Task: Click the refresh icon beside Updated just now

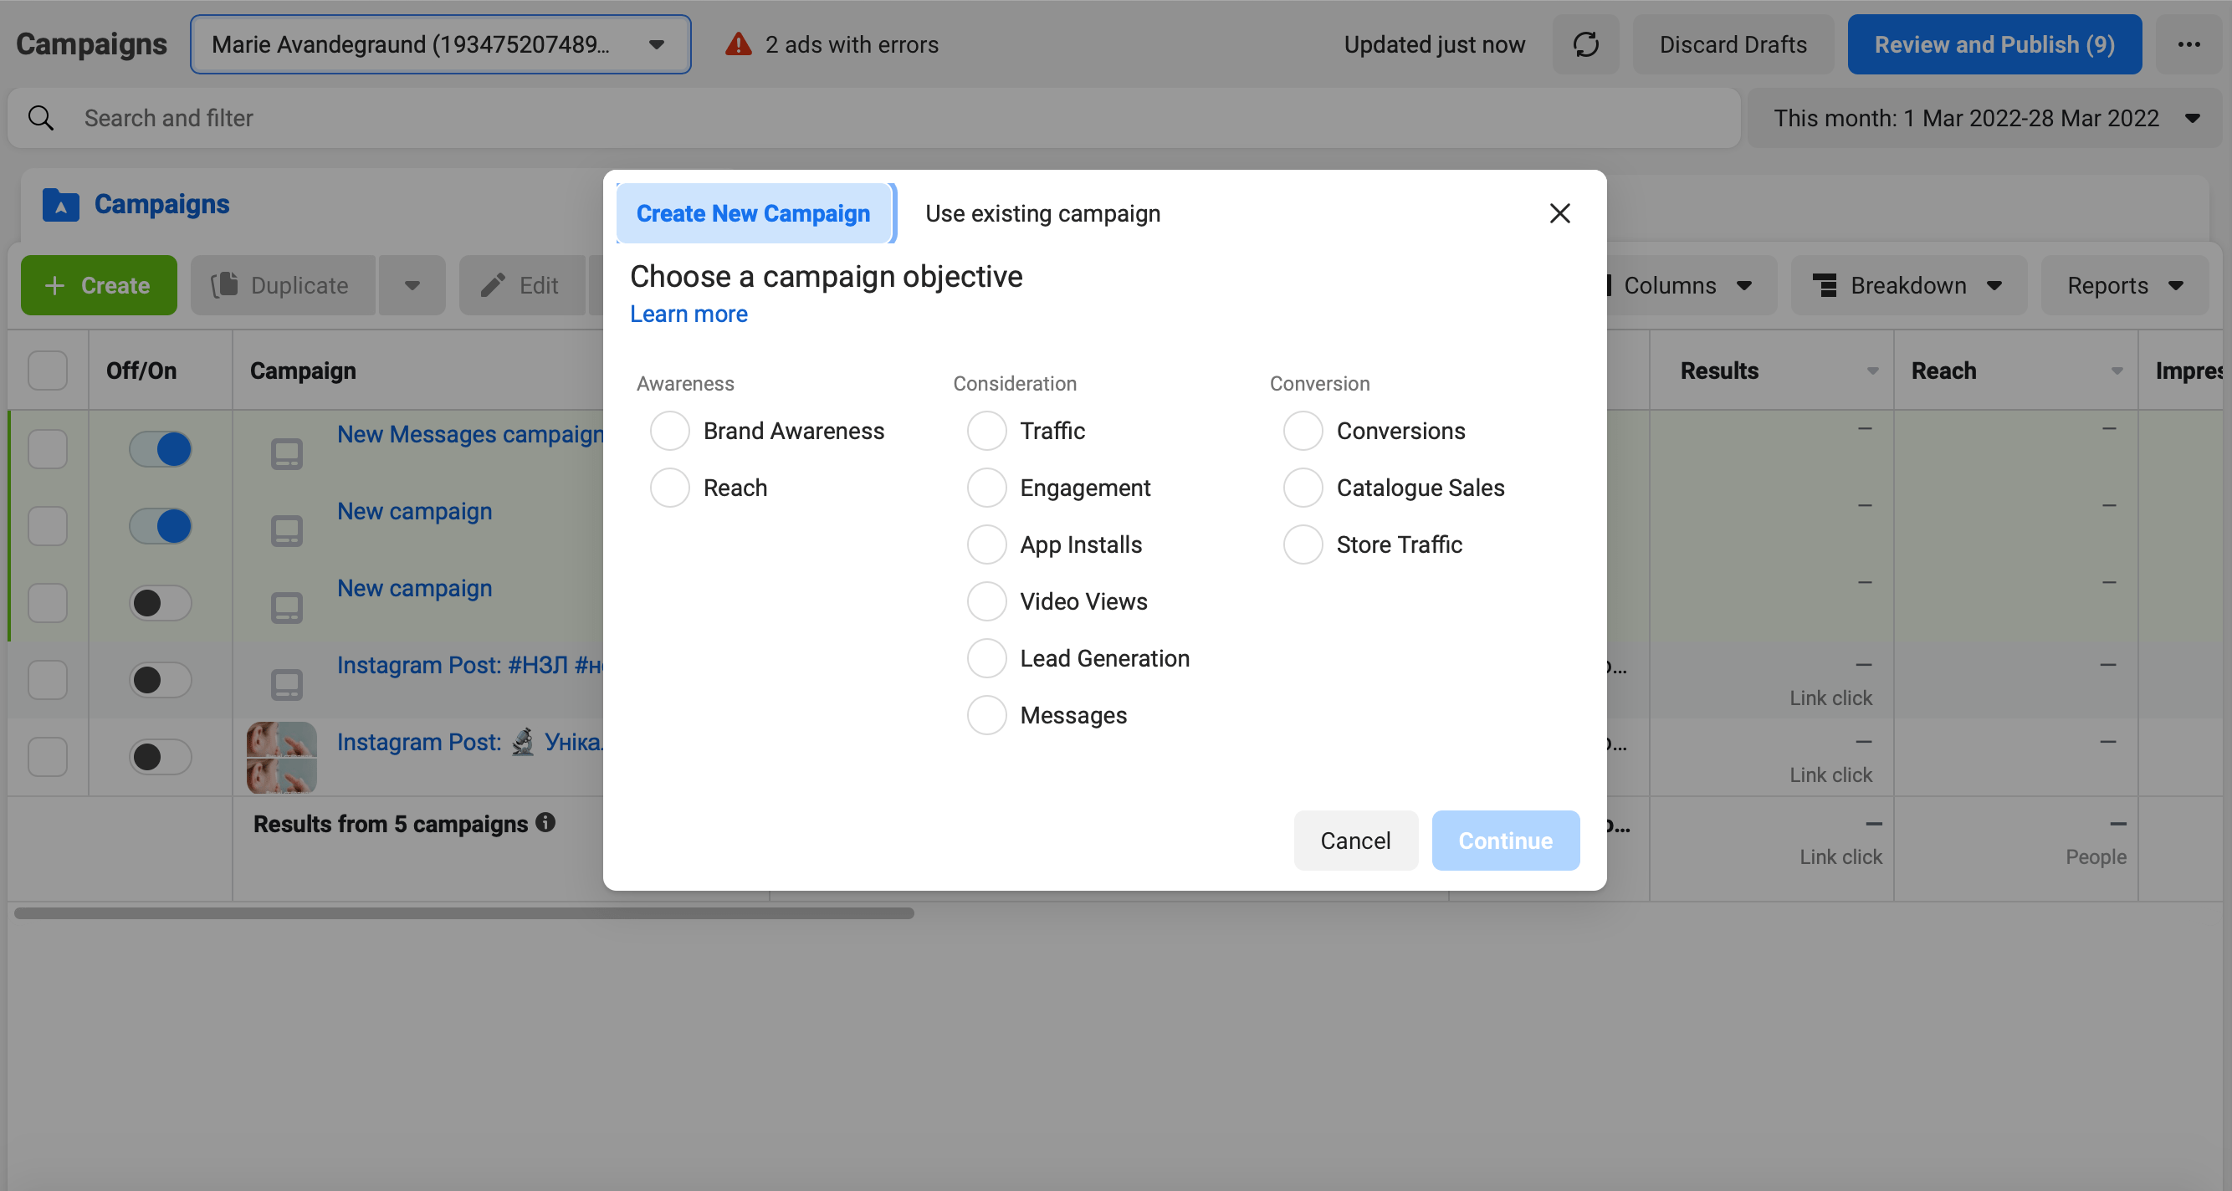Action: pyautogui.click(x=1584, y=44)
